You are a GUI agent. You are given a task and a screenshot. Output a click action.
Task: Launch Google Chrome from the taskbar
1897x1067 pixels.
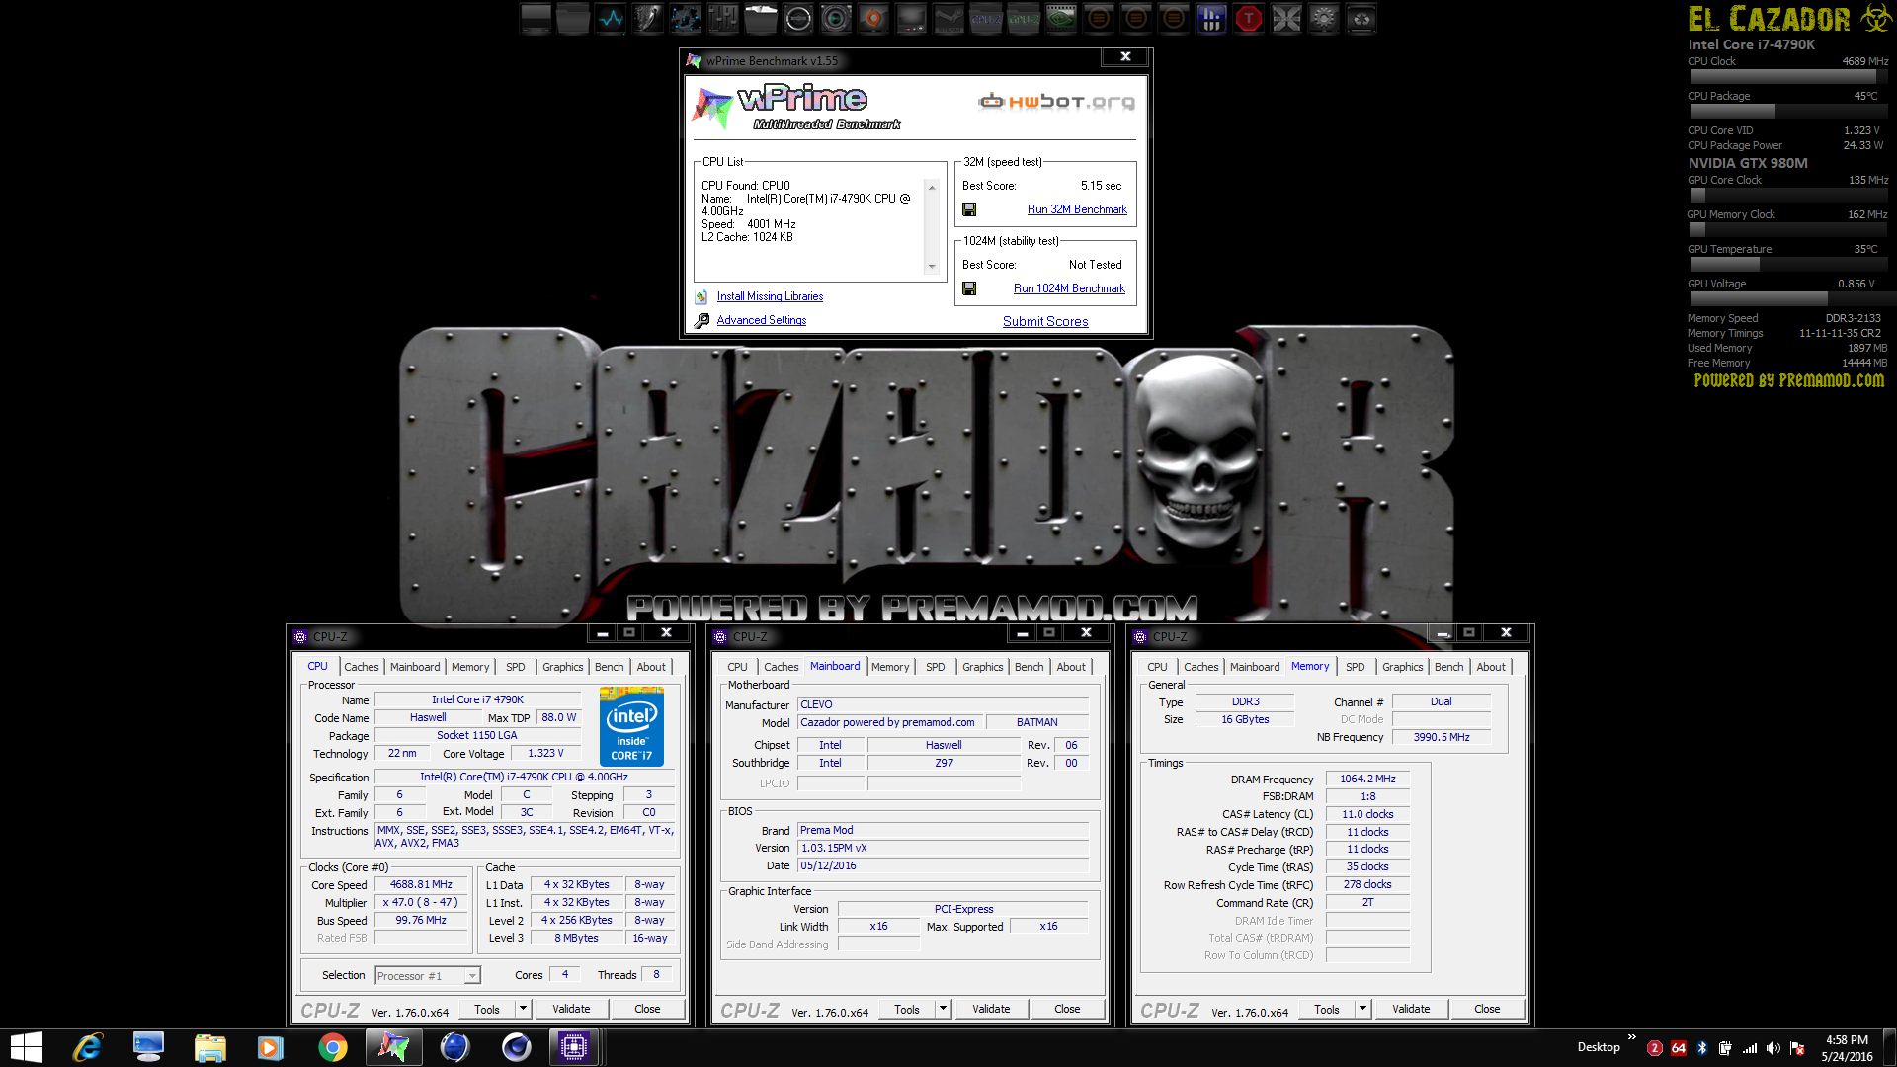tap(333, 1047)
